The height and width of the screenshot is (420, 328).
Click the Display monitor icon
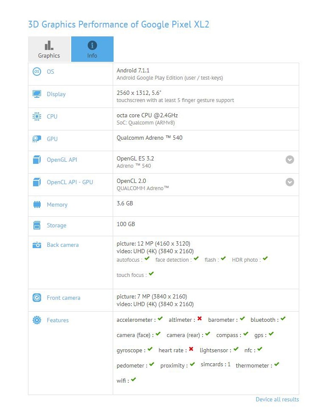coord(37,94)
